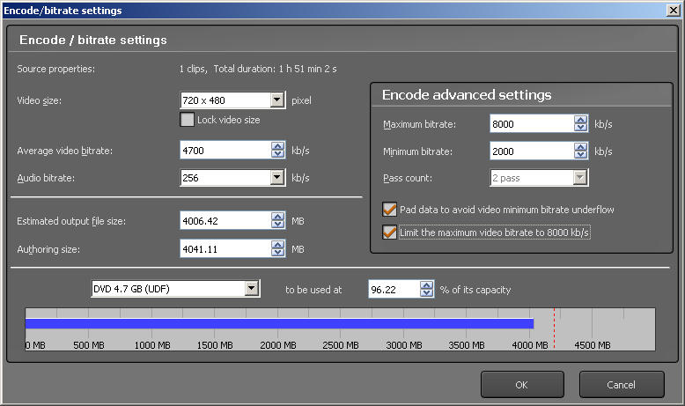Enable the Lock video size checkbox
The image size is (685, 406).
[187, 120]
